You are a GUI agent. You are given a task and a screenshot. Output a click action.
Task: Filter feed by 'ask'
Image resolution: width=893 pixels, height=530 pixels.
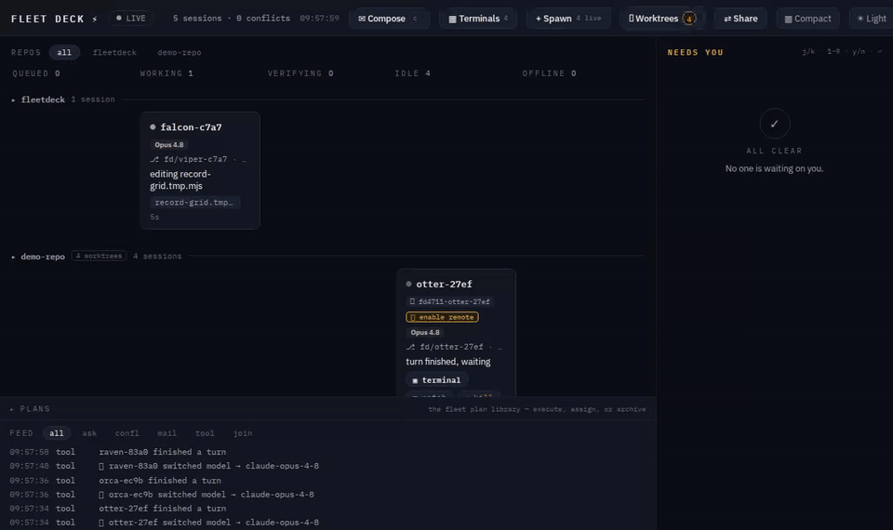[x=89, y=433]
